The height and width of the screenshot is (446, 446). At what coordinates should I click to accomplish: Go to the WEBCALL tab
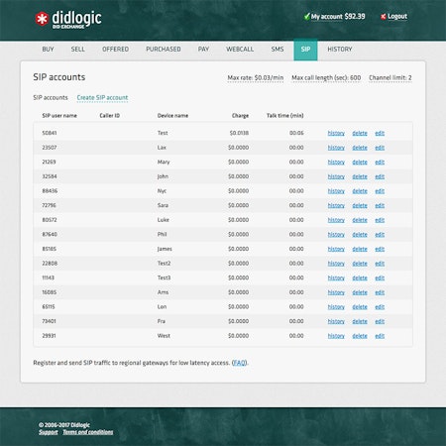[240, 50]
